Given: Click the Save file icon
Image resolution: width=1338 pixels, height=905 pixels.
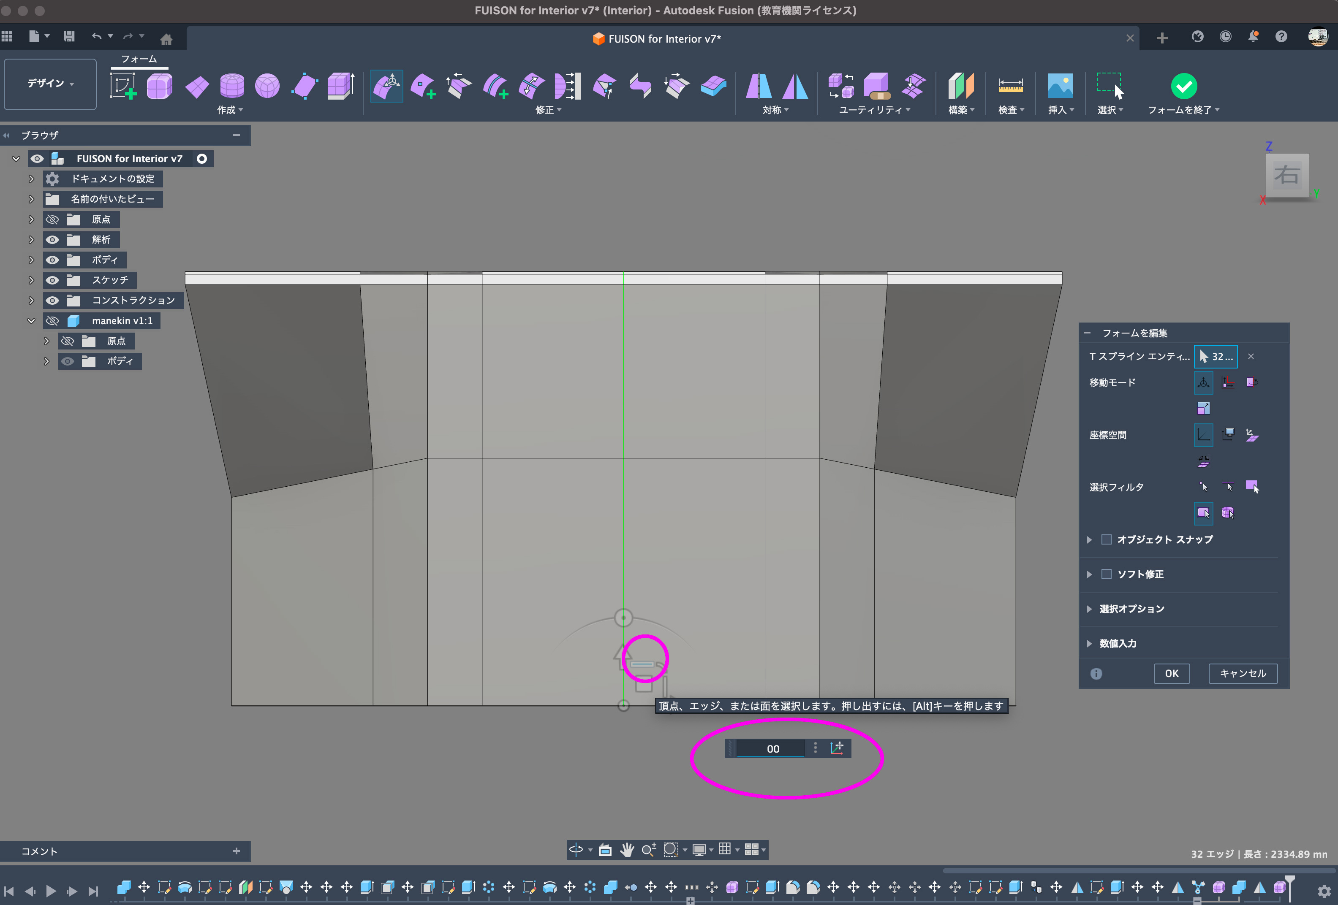Looking at the screenshot, I should click(69, 37).
